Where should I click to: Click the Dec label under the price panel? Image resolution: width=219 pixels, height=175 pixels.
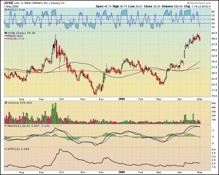pos(101,99)
